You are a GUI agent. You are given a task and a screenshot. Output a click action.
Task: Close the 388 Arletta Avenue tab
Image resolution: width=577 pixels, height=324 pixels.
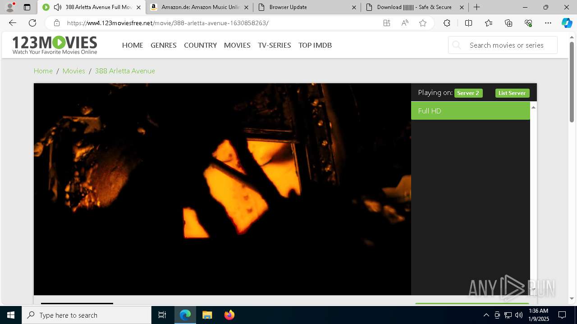138,7
